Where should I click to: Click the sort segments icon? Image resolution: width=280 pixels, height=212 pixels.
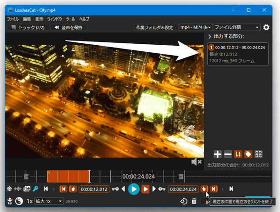tap(238, 154)
